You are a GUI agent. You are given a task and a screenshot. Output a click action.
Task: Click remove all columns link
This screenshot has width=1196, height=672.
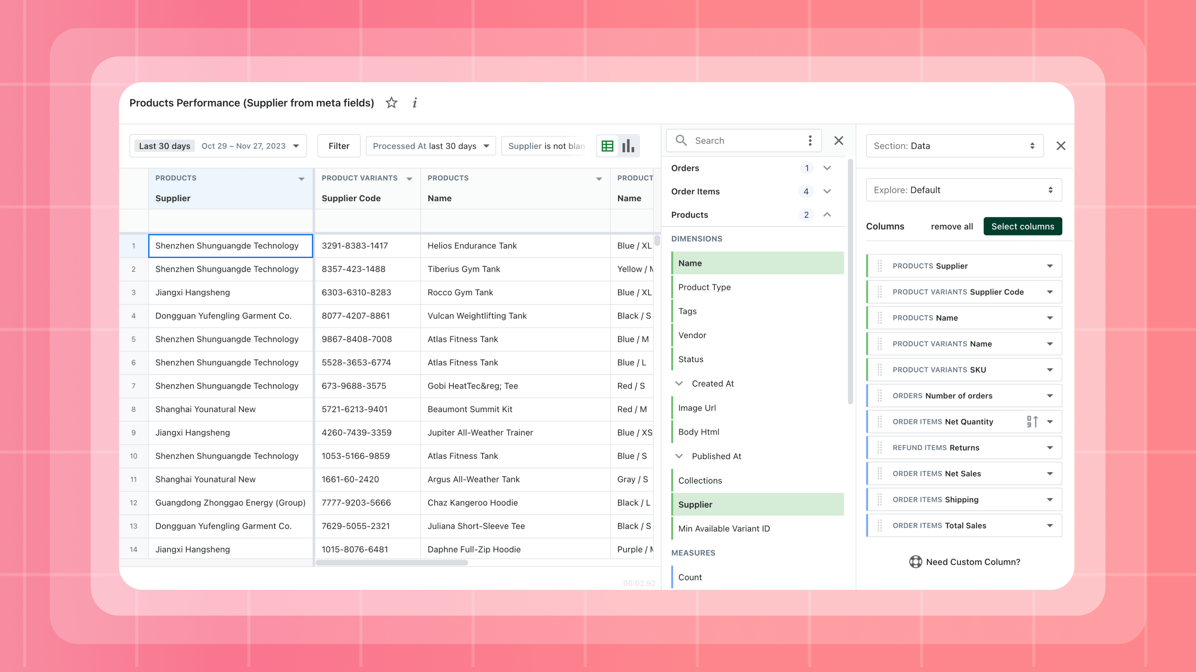click(952, 226)
